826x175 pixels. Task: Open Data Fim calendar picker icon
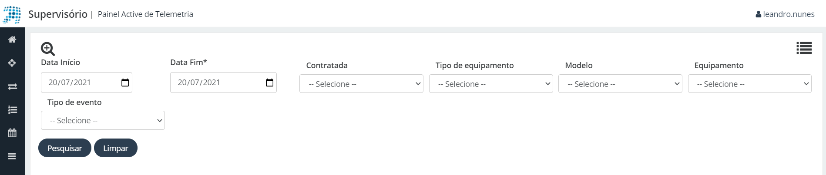tap(269, 83)
